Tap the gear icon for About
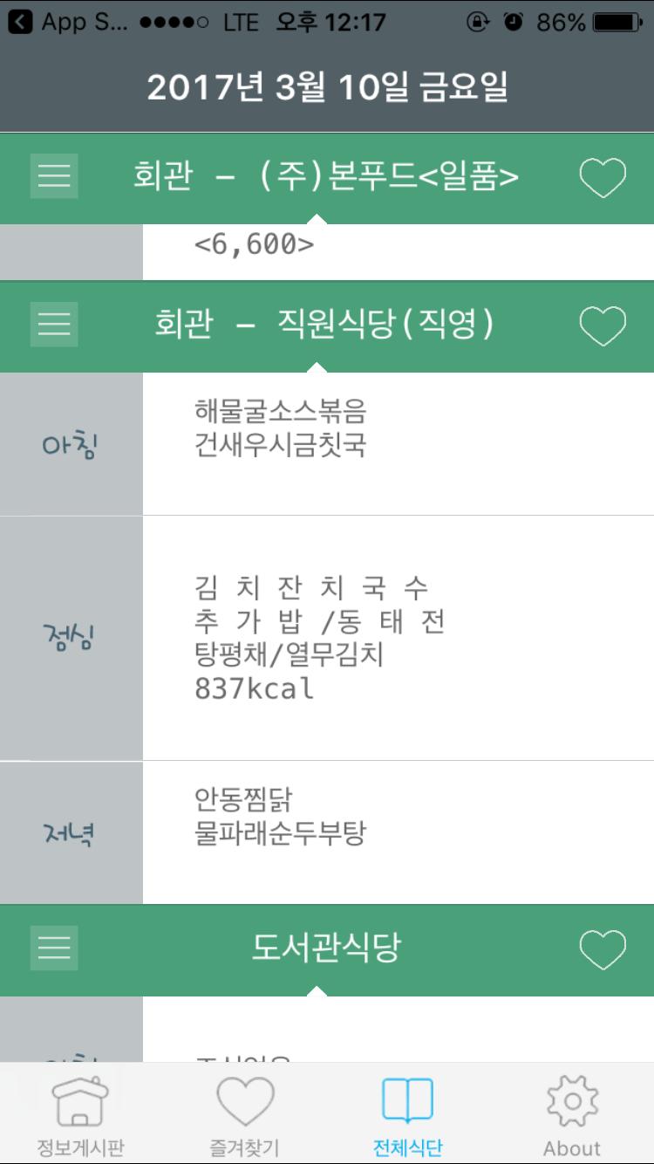Screen dimensions: 654x1164 coord(572,1101)
